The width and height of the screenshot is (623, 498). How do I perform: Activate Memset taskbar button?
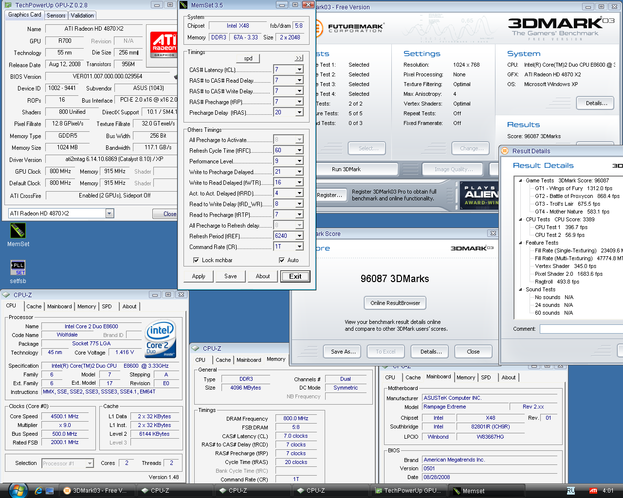486,491
